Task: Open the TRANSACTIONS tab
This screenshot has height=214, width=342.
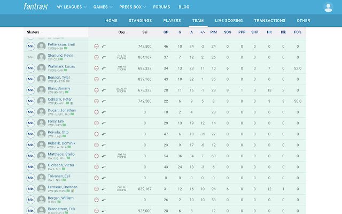Action: (269, 20)
